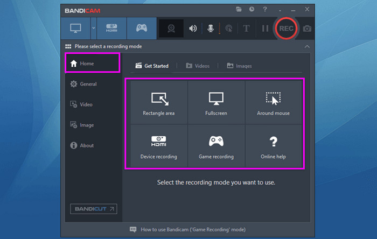Open the screen recording mode dropdown arrow
377x239 pixels.
(x=93, y=29)
